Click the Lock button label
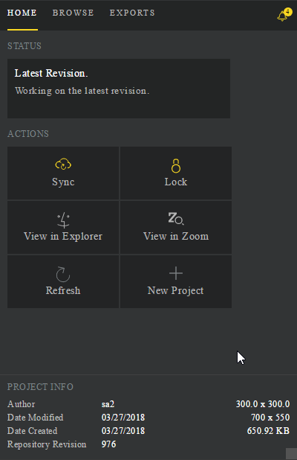Image resolution: width=297 pixels, height=460 pixels. pos(176,182)
